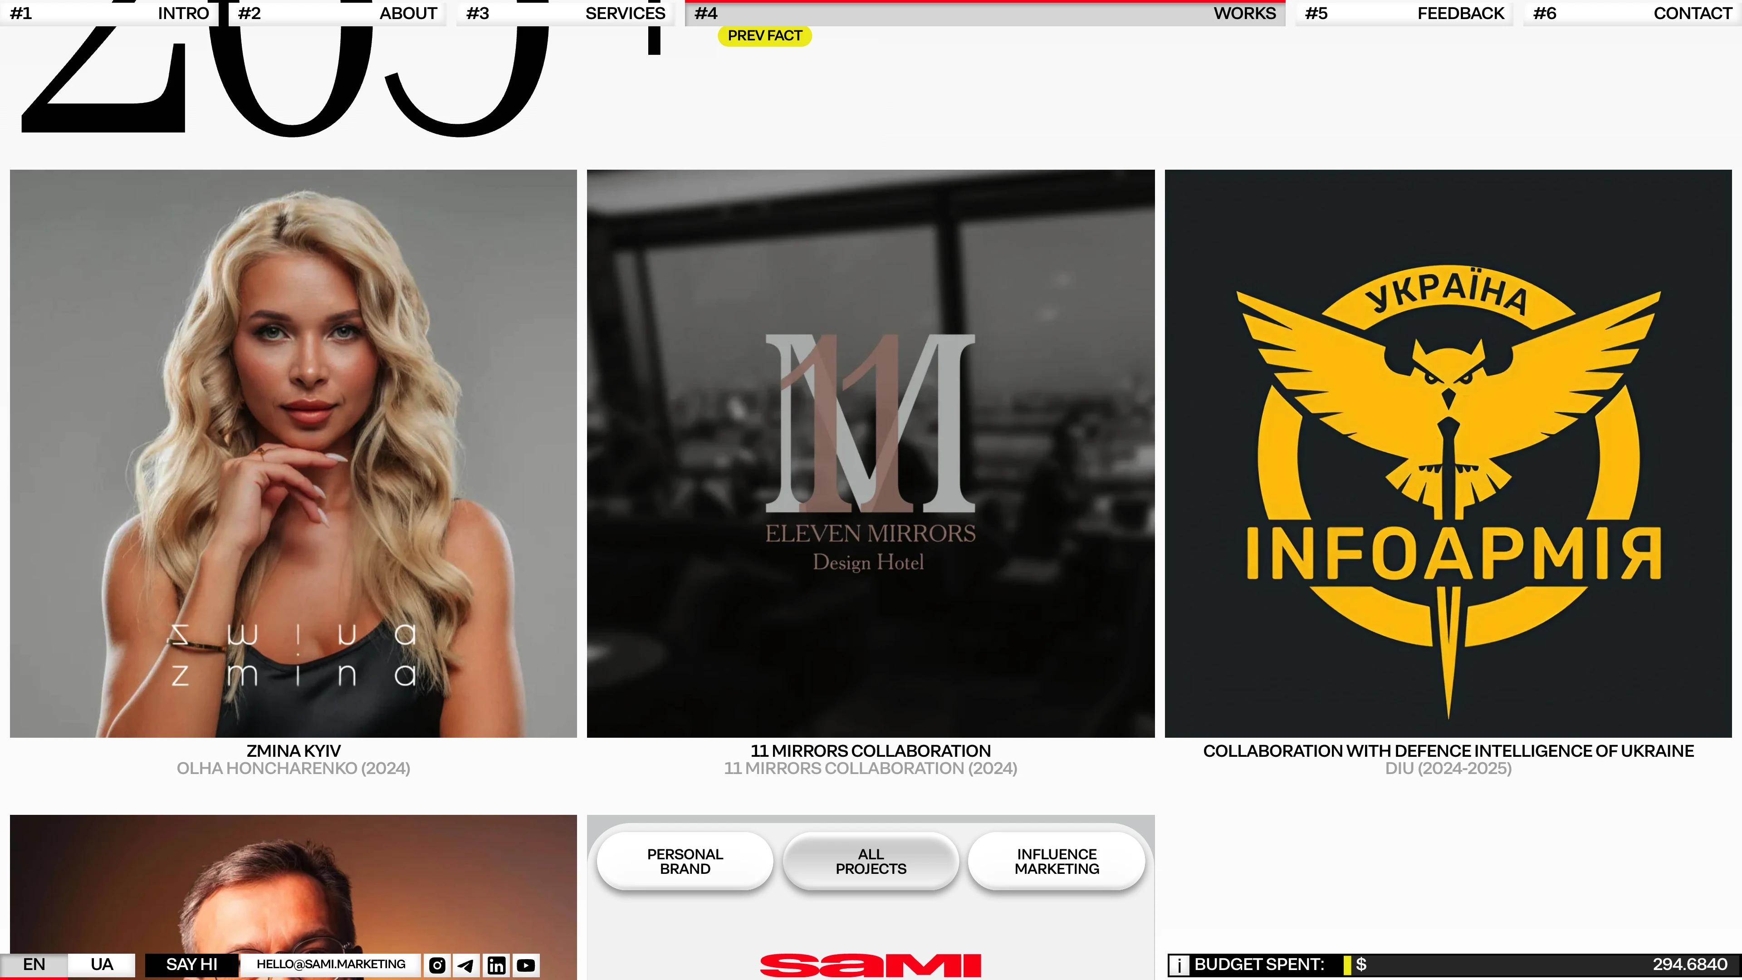Keep ALL PROJECTS filter active
Viewport: 1742px width, 980px height.
coord(871,861)
